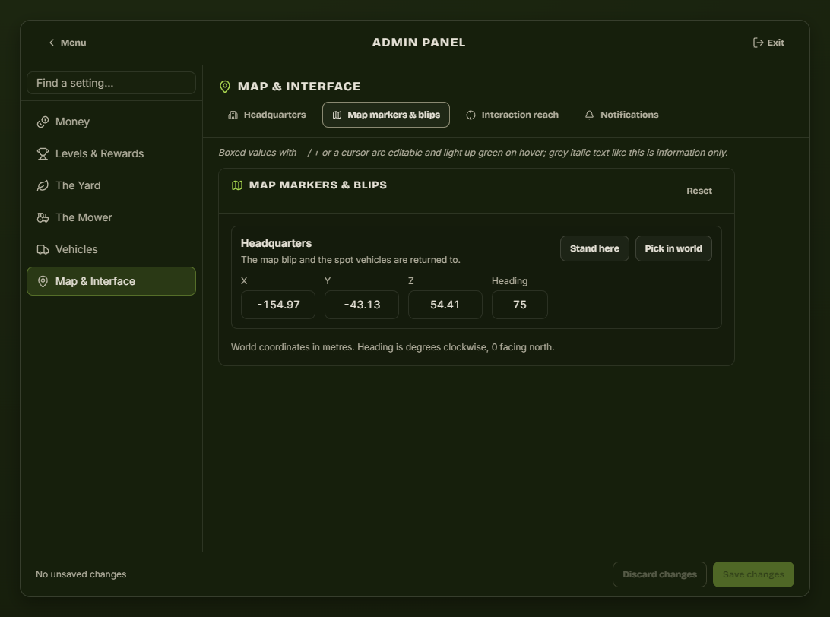Click the Save changes button
Viewport: 830px width, 617px height.
coord(753,574)
